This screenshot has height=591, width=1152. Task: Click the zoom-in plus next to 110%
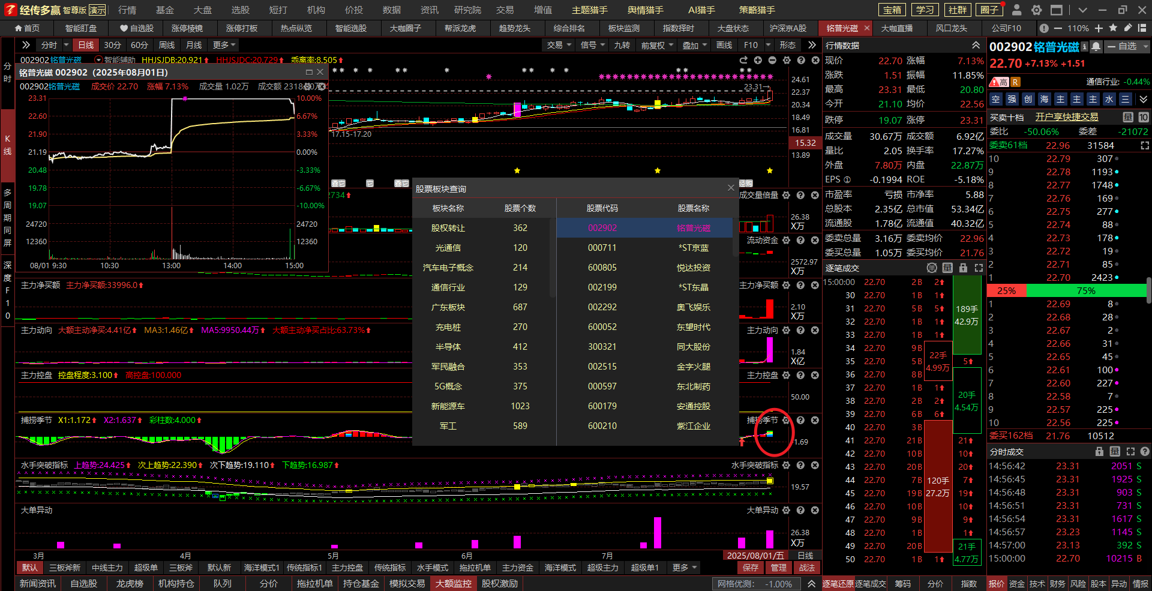1099,28
